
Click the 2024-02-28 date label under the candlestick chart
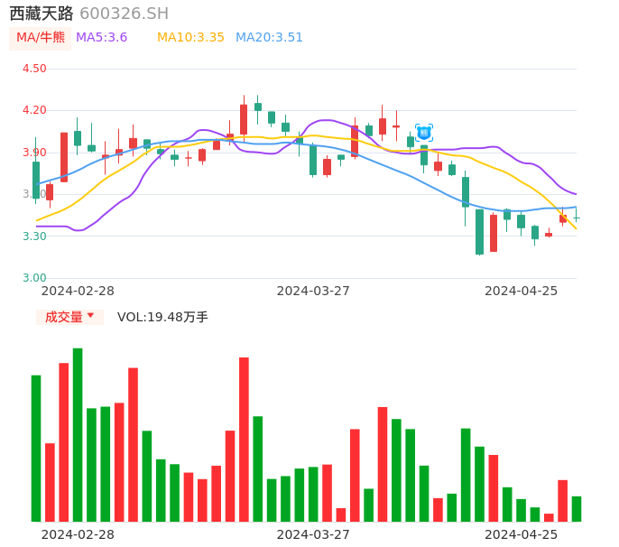[x=78, y=291]
